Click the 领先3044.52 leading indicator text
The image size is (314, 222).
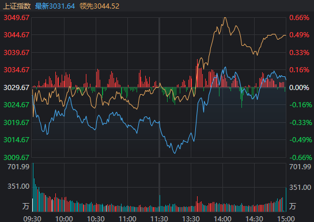tap(99, 6)
